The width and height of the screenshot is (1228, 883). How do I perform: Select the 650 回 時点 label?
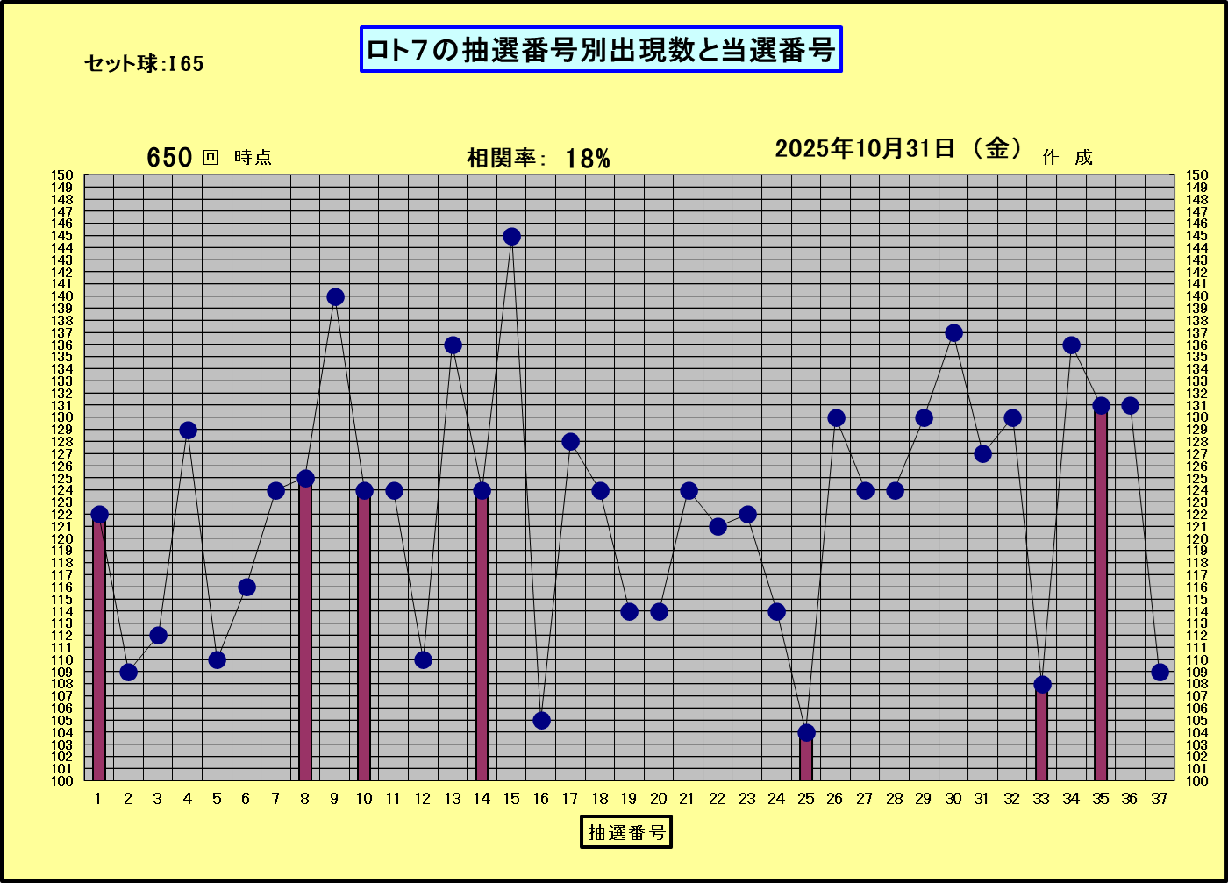(209, 158)
